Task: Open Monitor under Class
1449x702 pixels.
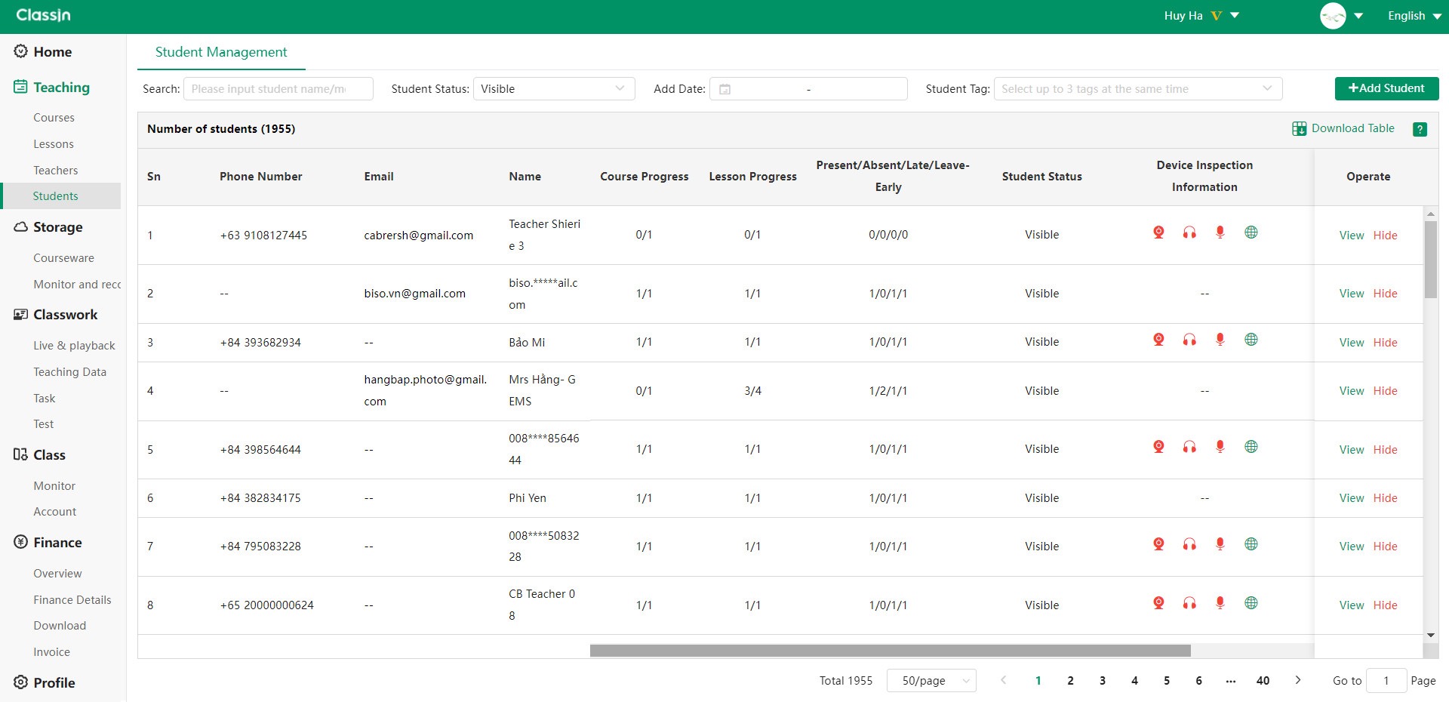Action: pyautogui.click(x=54, y=486)
